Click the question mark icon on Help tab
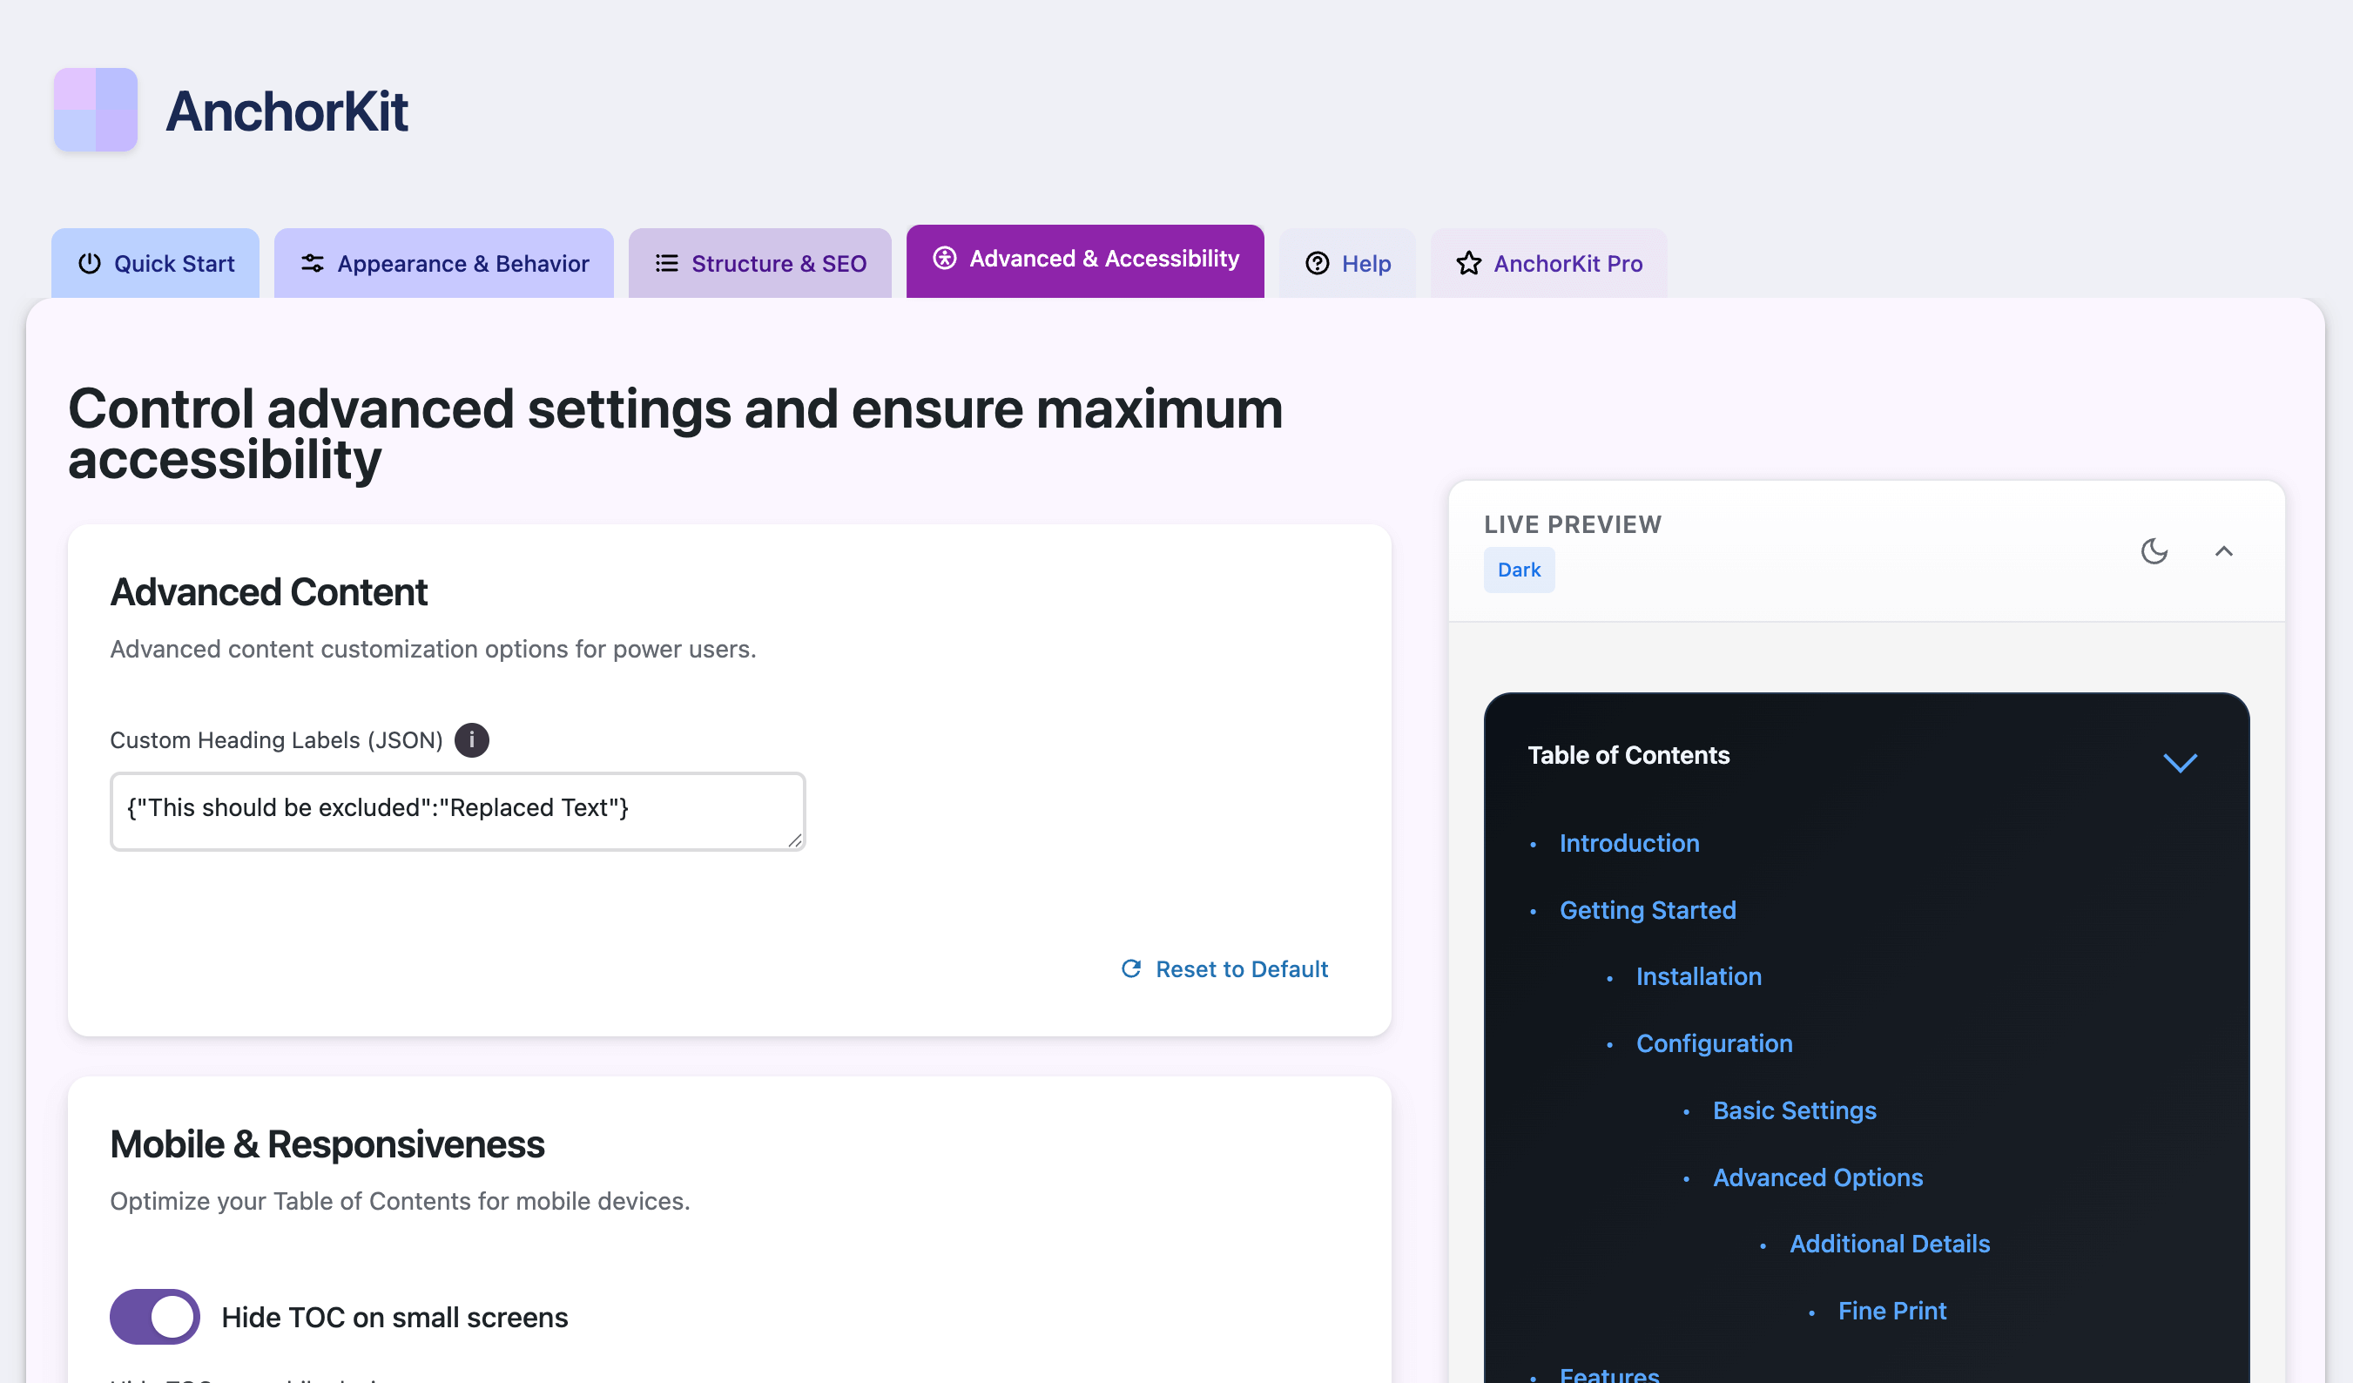Image resolution: width=2353 pixels, height=1383 pixels. (x=1317, y=263)
